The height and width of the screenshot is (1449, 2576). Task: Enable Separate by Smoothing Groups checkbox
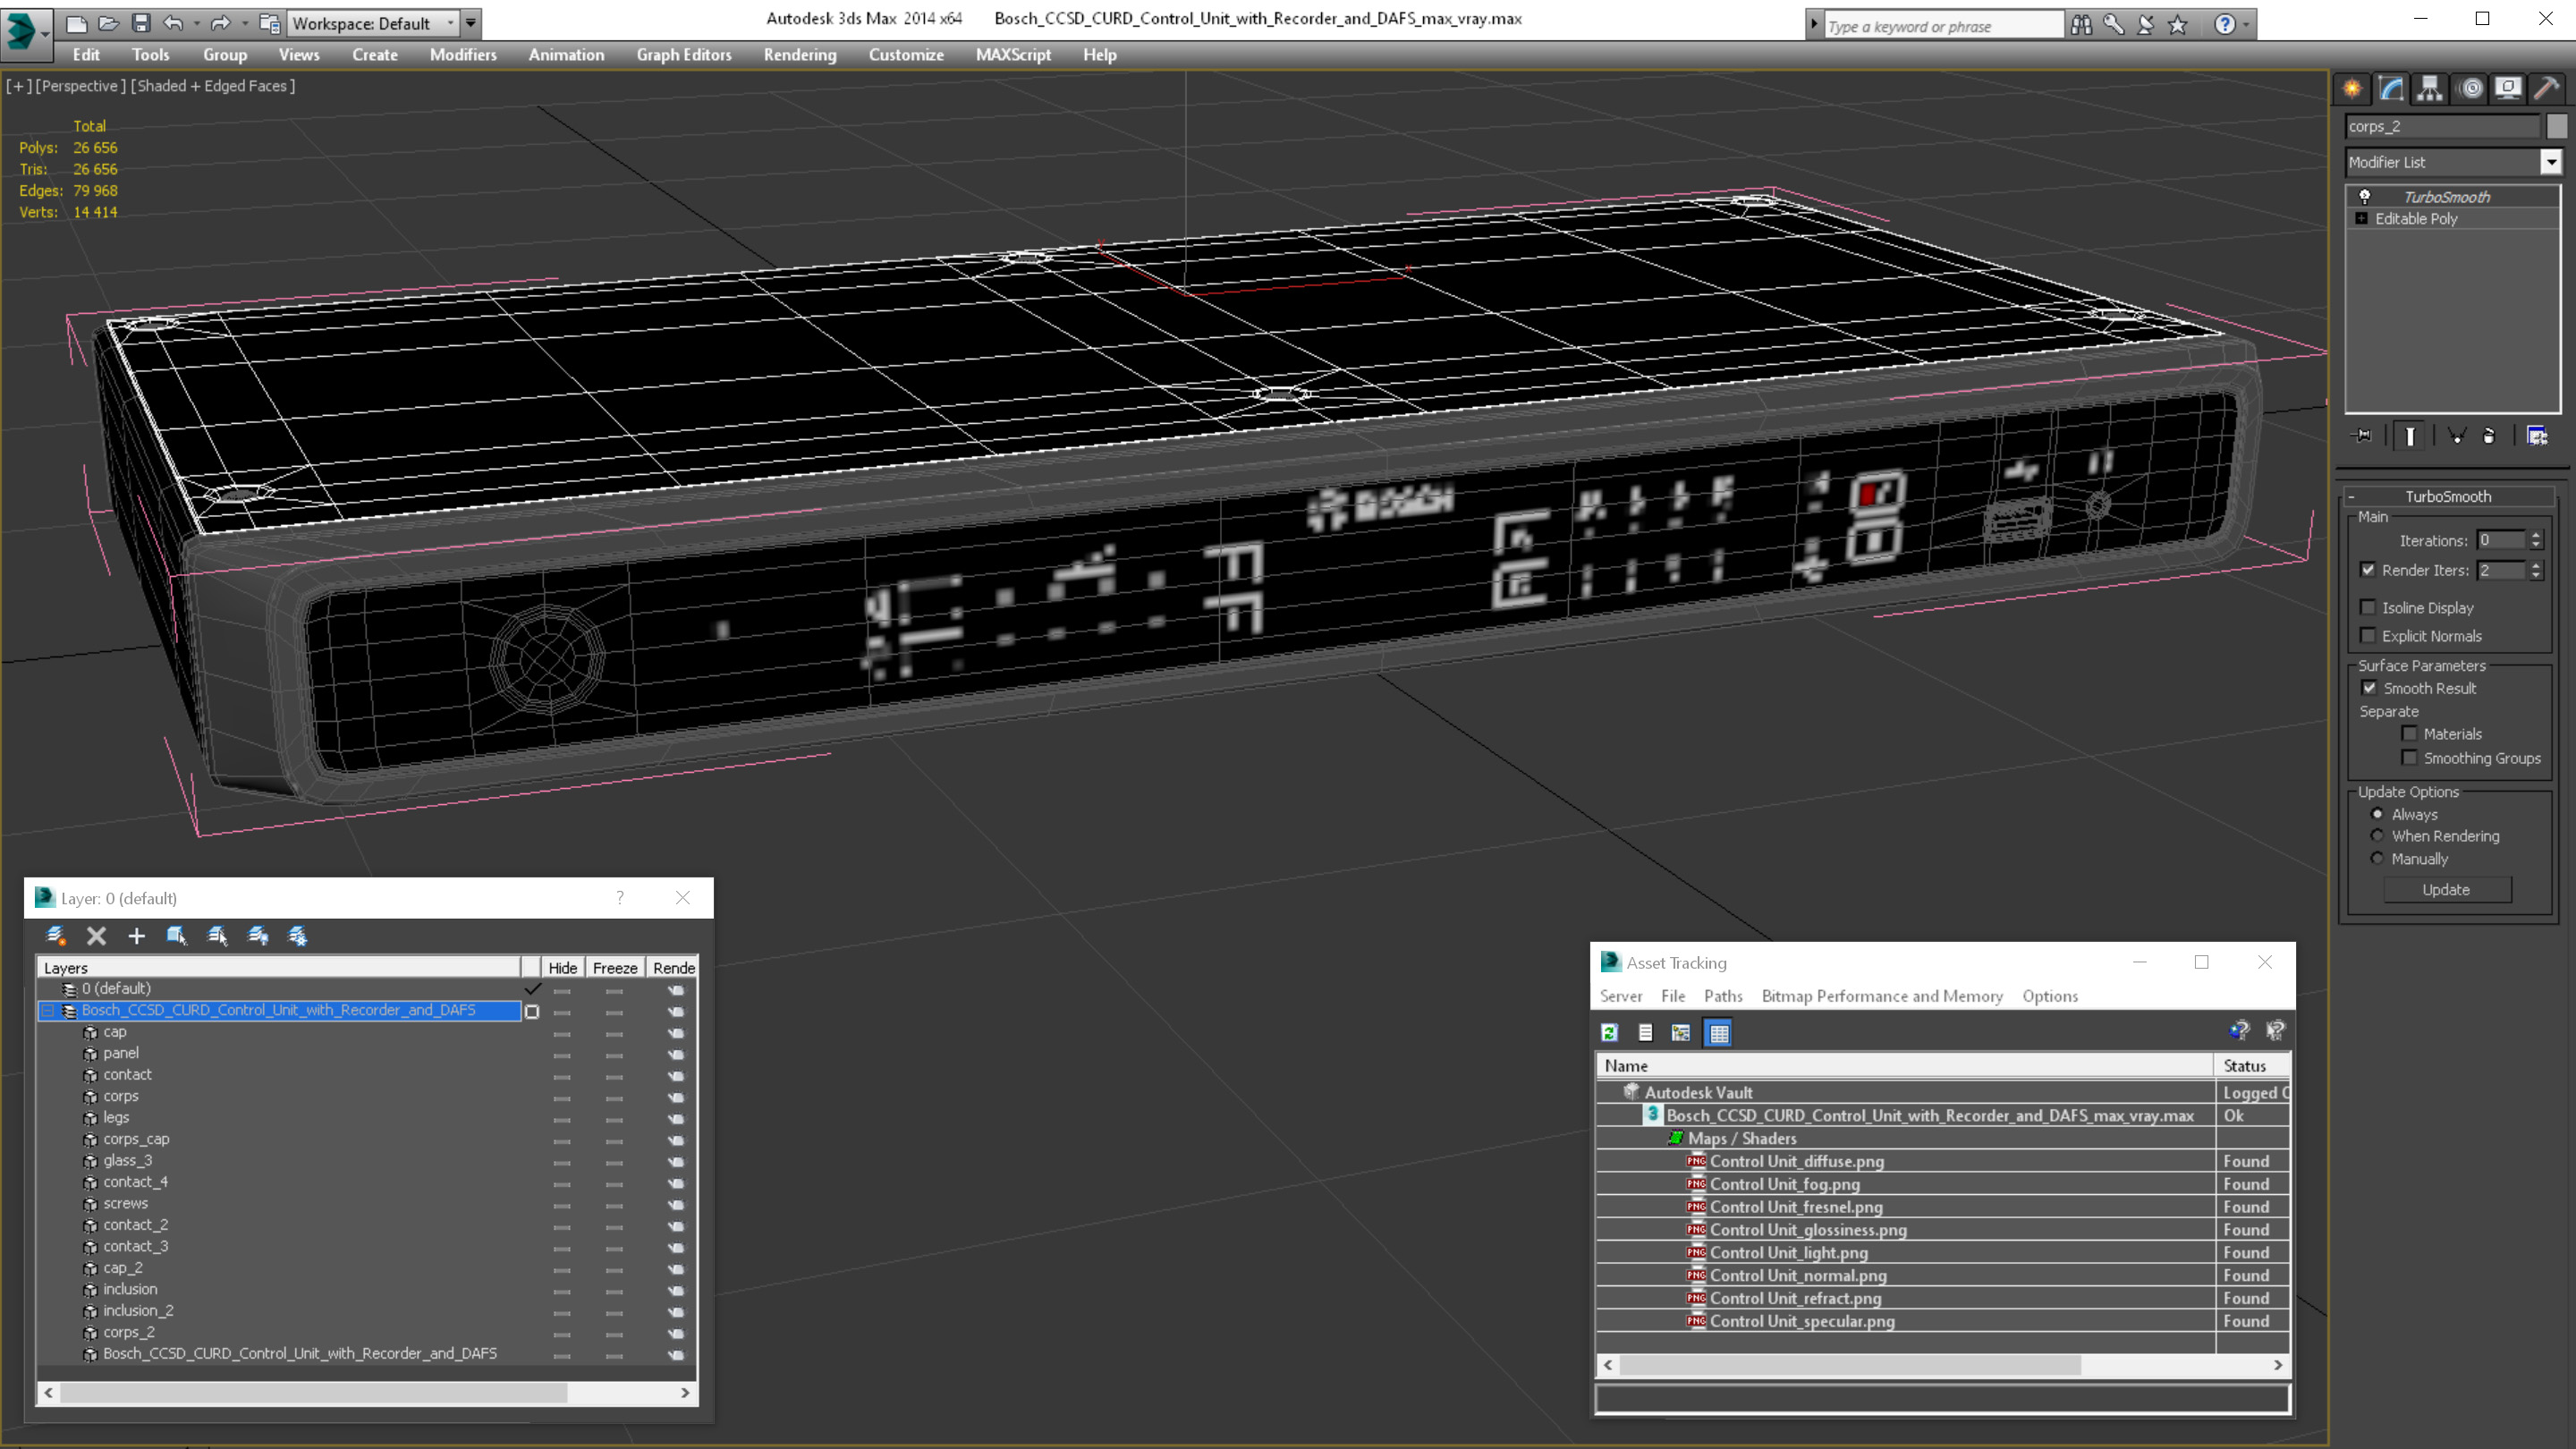click(2409, 757)
